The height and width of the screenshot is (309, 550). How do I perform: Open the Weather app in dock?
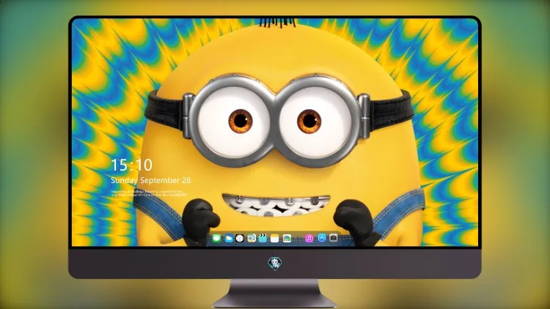coord(228,239)
